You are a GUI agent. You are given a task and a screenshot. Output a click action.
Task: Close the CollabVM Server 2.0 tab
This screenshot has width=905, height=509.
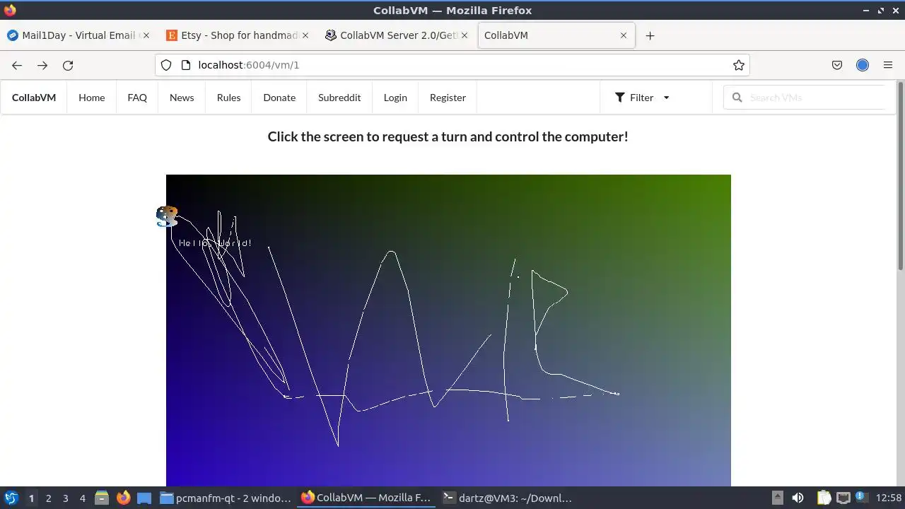tap(465, 35)
